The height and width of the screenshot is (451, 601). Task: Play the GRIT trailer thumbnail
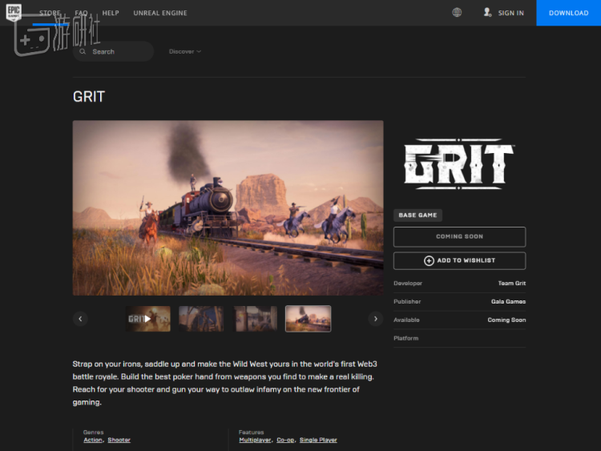click(148, 319)
